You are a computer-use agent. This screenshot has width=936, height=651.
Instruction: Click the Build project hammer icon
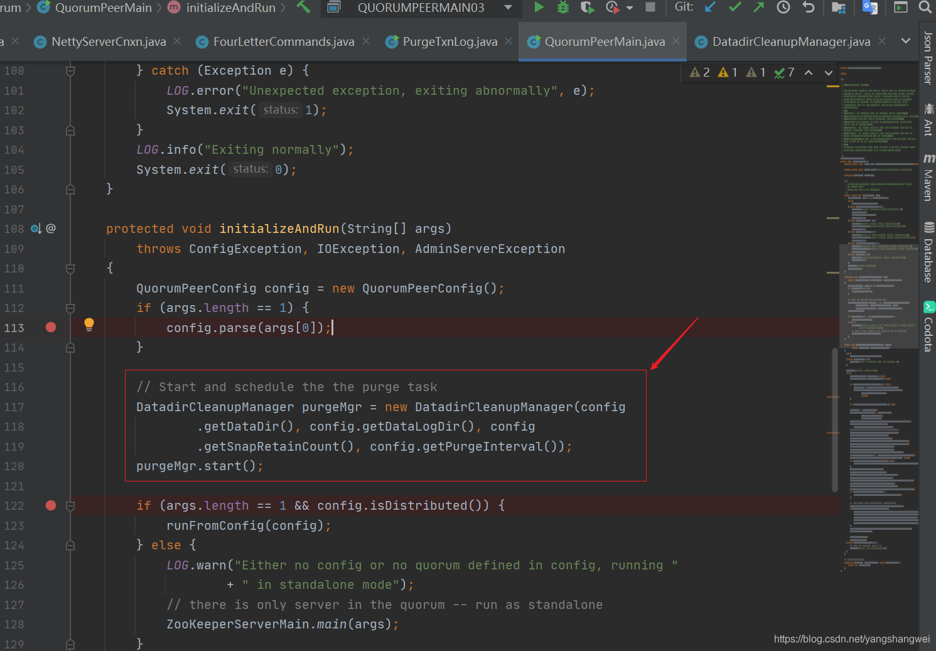click(303, 7)
